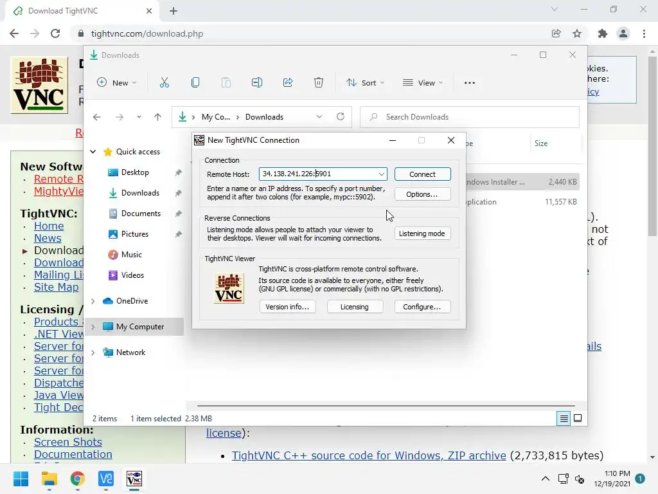Unpin Desktop using its pin icon

pyautogui.click(x=179, y=172)
